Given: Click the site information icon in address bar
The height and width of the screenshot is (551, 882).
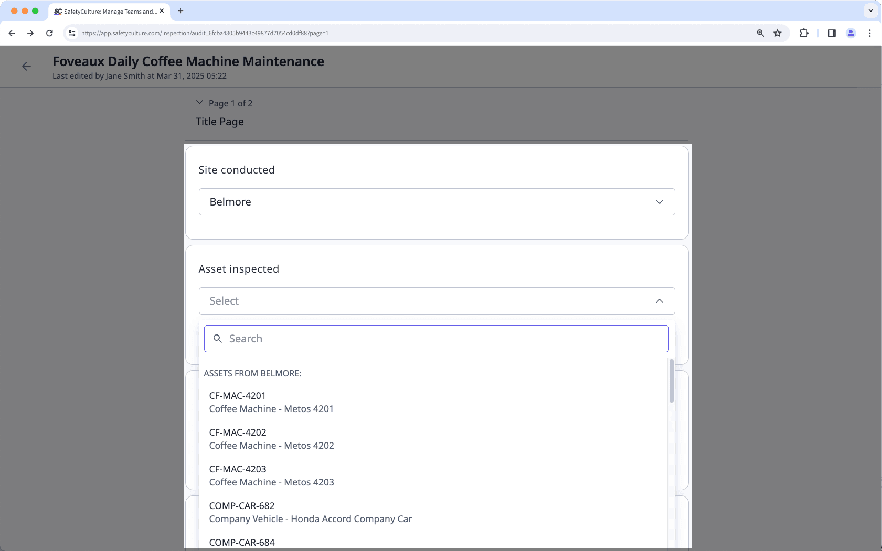Looking at the screenshot, I should [71, 33].
